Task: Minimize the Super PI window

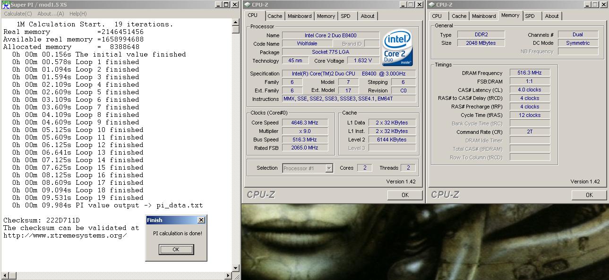Action: tap(218, 5)
